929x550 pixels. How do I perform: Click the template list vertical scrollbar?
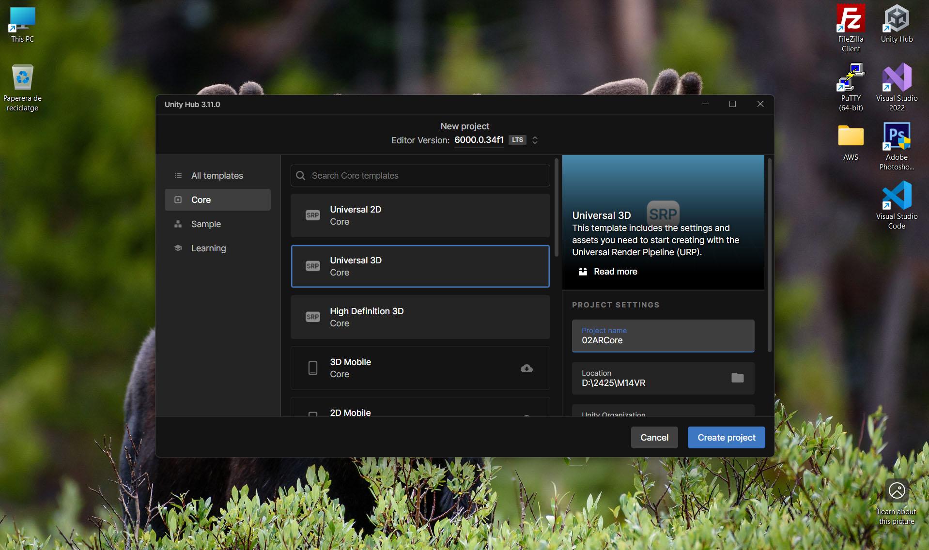coord(557,208)
